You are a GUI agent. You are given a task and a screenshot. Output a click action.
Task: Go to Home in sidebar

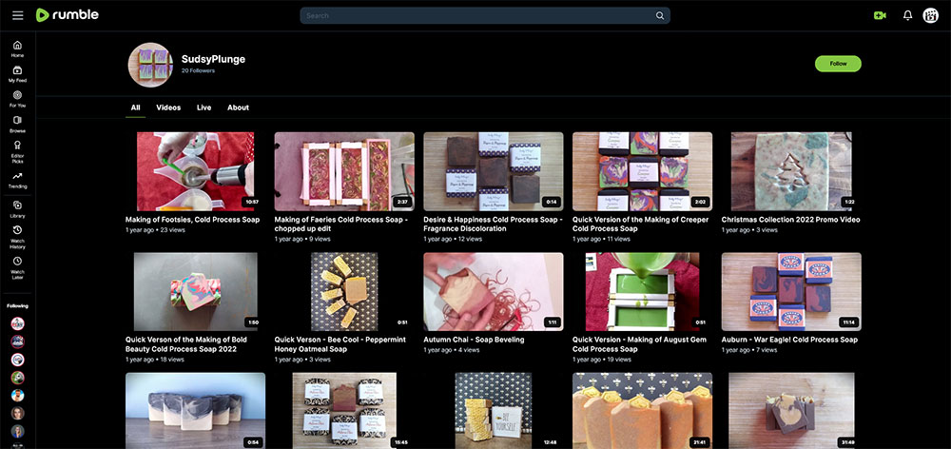17,49
